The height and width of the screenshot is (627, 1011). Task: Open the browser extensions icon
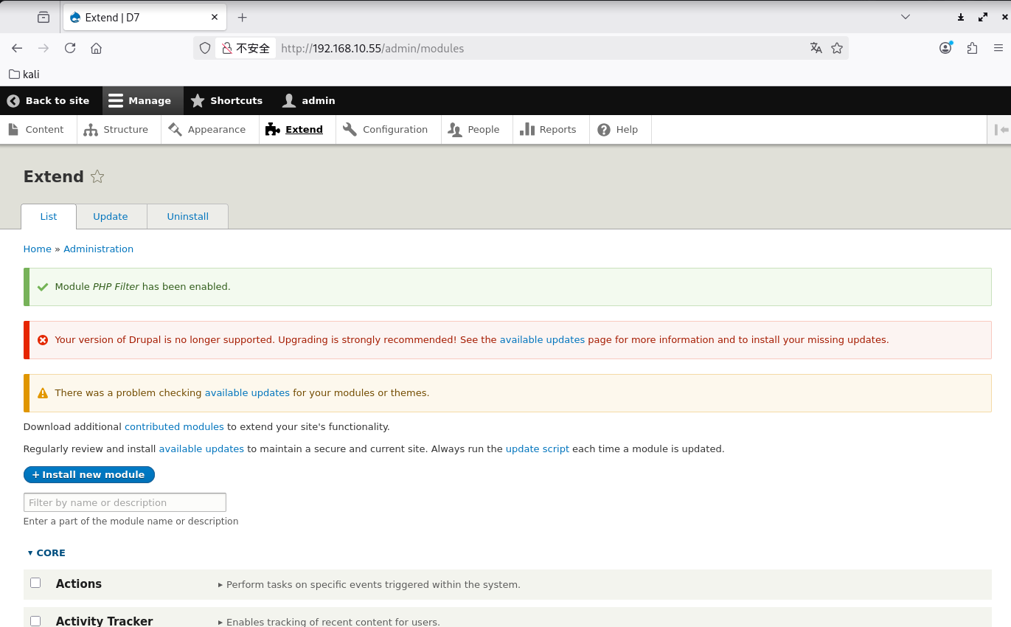click(972, 48)
